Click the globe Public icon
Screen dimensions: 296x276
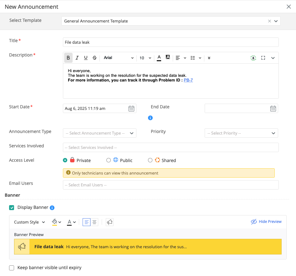coord(115,160)
